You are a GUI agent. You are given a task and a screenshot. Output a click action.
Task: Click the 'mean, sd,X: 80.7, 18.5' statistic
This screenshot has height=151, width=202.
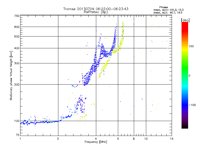pos(168,13)
